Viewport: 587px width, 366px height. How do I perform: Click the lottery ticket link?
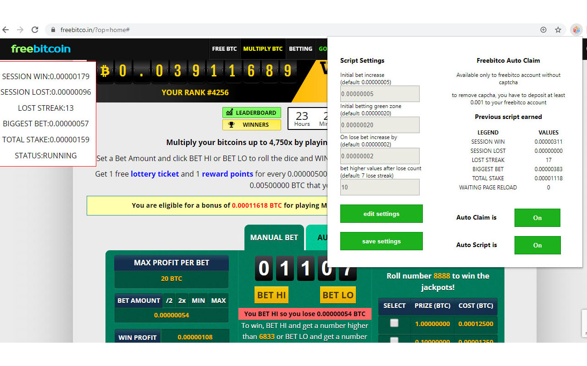(155, 174)
